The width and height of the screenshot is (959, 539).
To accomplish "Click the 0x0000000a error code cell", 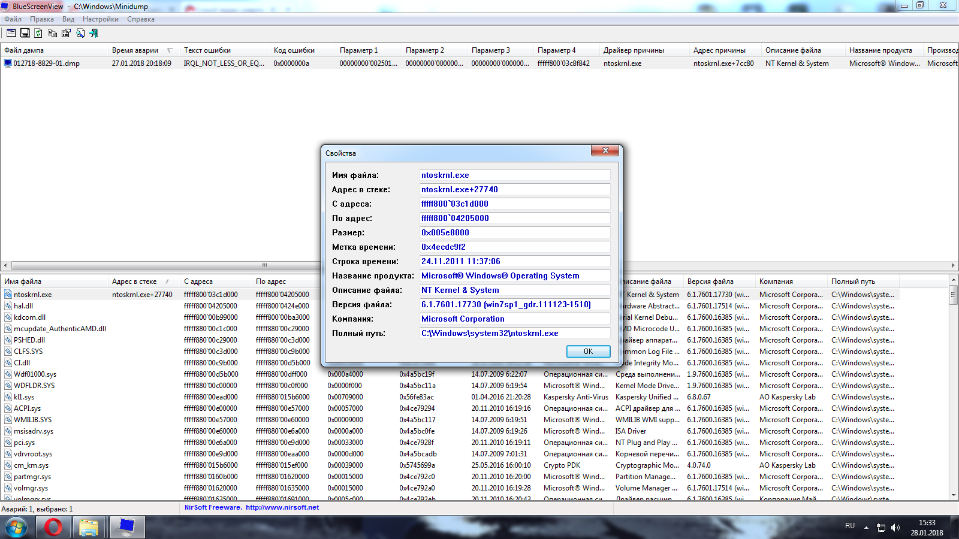I will (292, 63).
